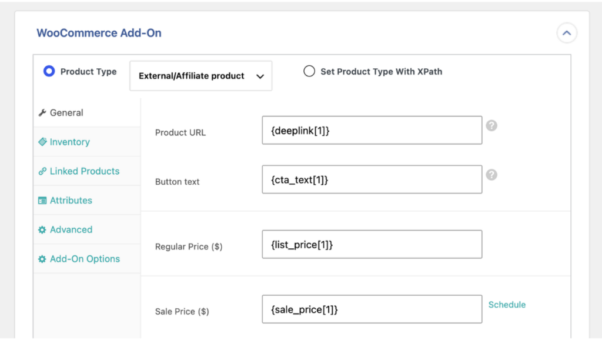602x340 pixels.
Task: Open the Attributes tab
Action: point(87,200)
